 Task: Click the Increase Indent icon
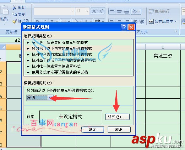(x=142, y=21)
